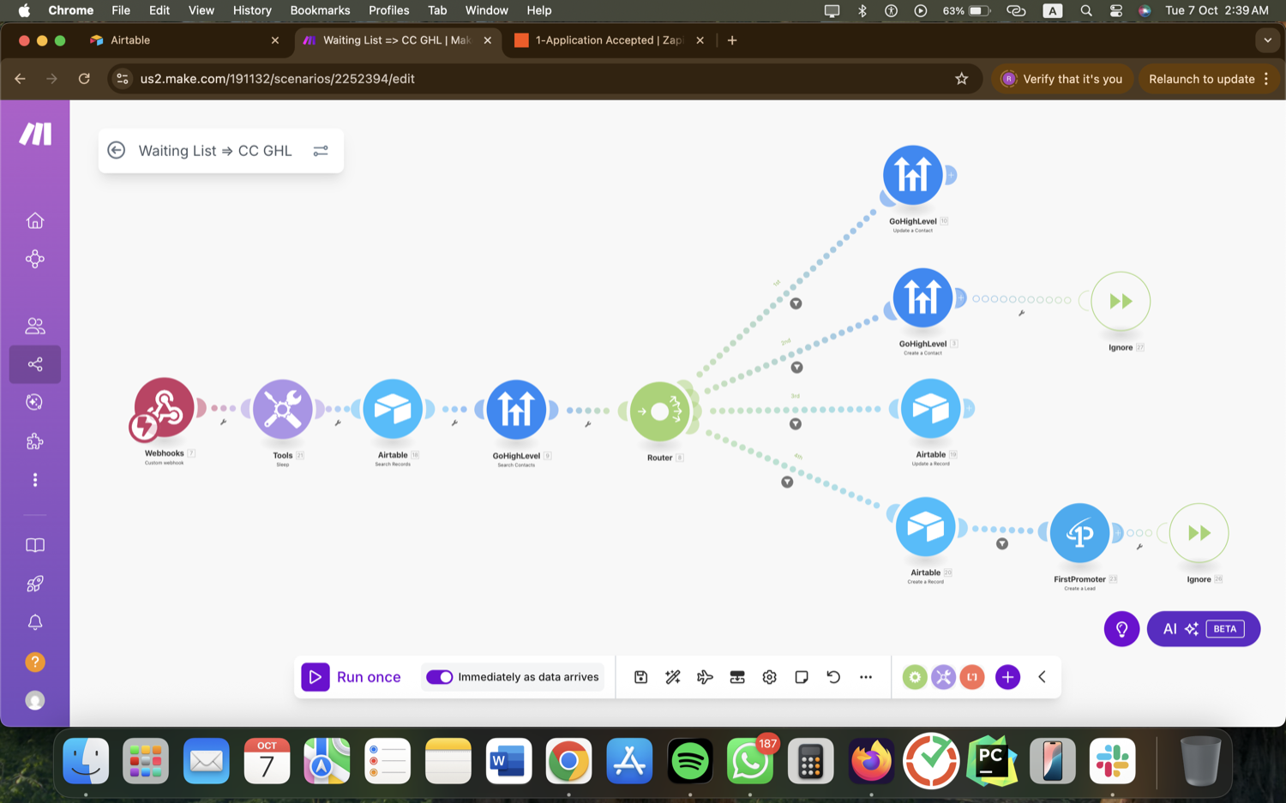The width and height of the screenshot is (1286, 803).
Task: Select the green Router module
Action: [659, 411]
